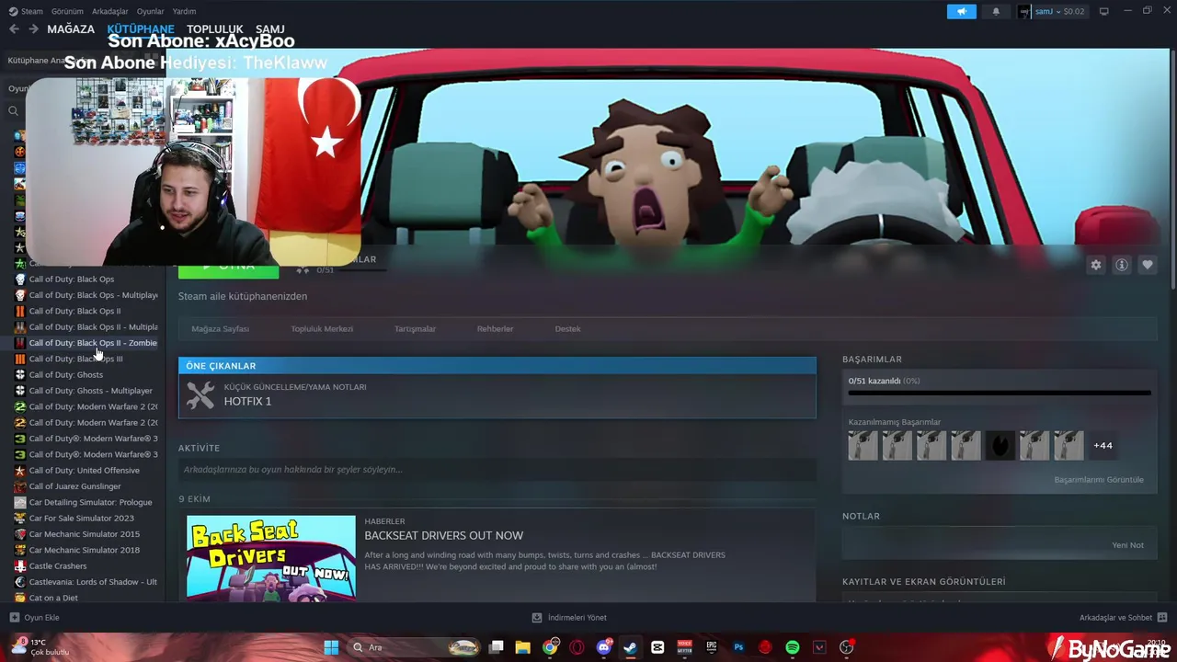
Task: Select Castlevania: Lords of Shadow
Action: (x=93, y=581)
